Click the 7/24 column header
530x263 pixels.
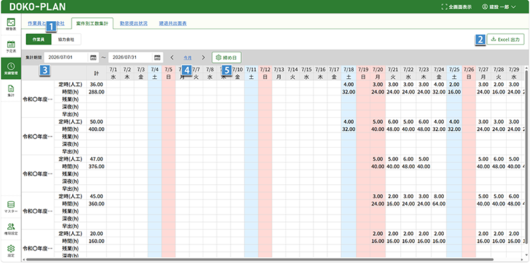point(439,69)
